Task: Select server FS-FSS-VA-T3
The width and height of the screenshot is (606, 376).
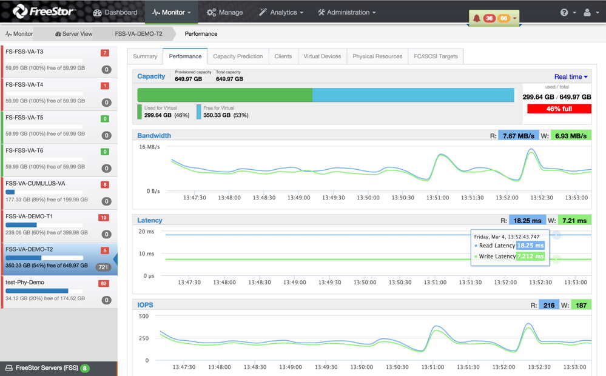Action: pyautogui.click(x=59, y=61)
